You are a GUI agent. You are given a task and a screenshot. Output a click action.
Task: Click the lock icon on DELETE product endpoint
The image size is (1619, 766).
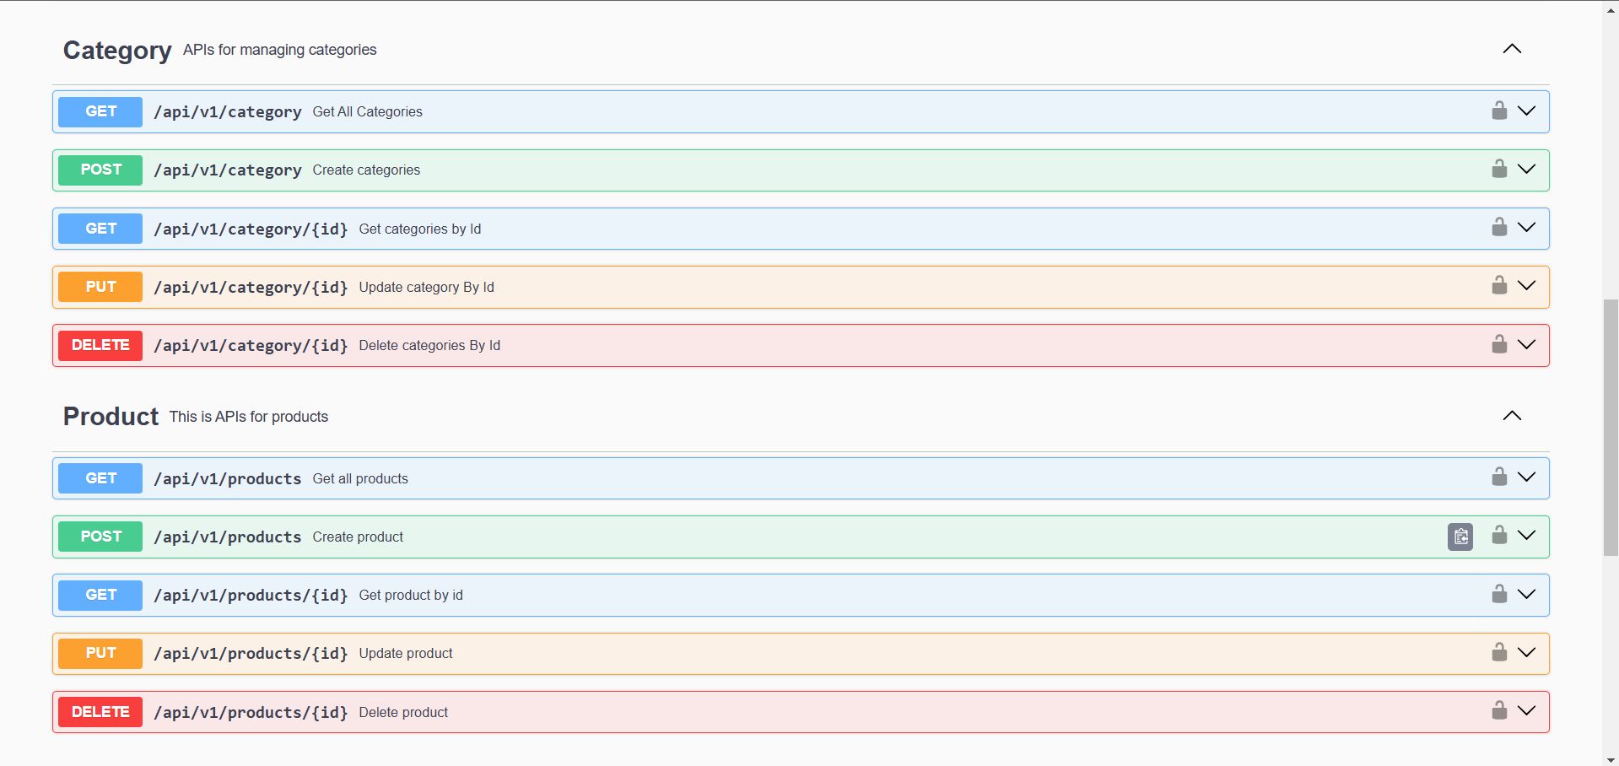coord(1499,710)
